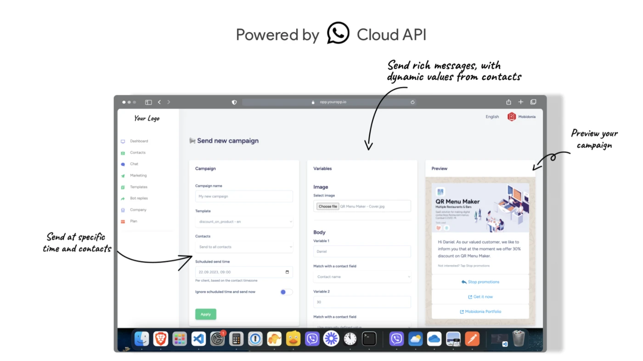Click the browser share icon
Viewport: 643px width, 361px height.
click(x=508, y=102)
